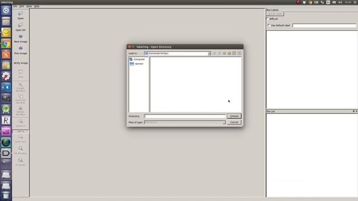Open the Terminal from the launcher

click(x=6, y=131)
